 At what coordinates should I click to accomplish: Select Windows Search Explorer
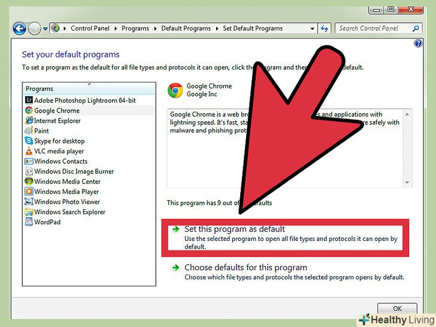pyautogui.click(x=69, y=212)
